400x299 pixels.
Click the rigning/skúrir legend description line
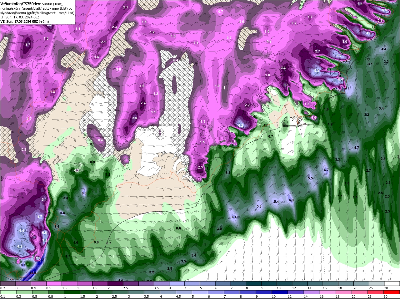click(36, 8)
